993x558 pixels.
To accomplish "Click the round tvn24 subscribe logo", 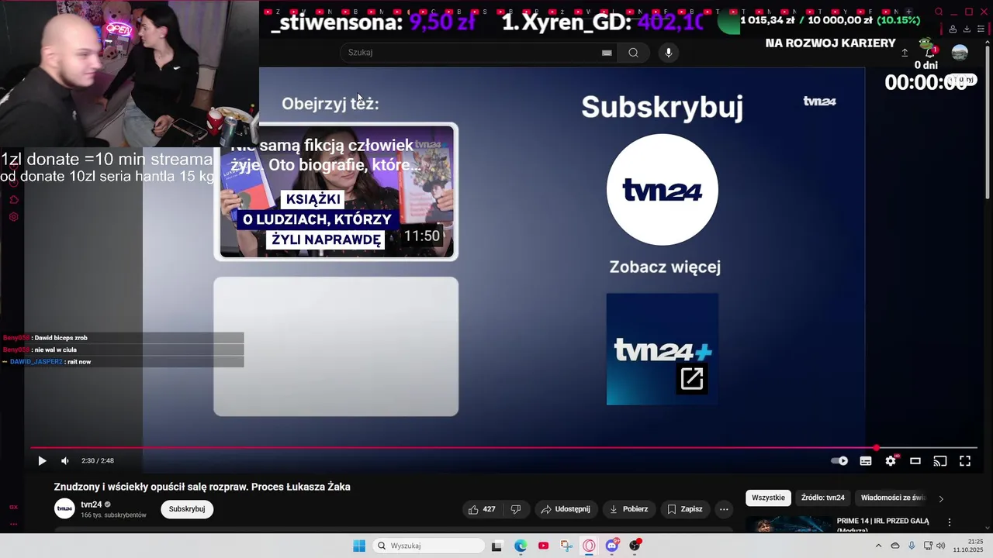I will (663, 190).
